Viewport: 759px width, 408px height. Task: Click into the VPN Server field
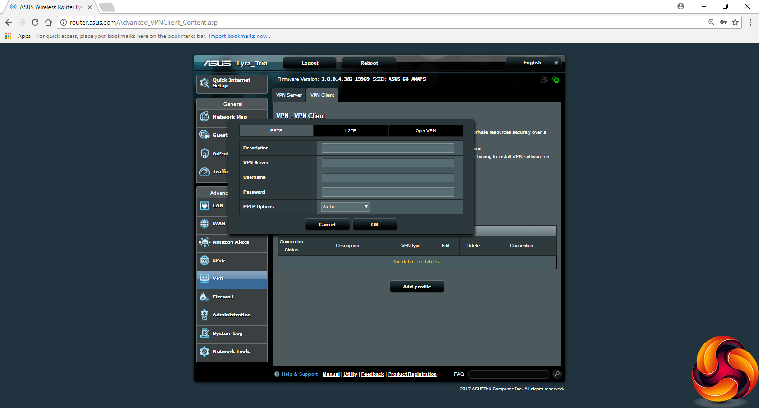pos(388,163)
